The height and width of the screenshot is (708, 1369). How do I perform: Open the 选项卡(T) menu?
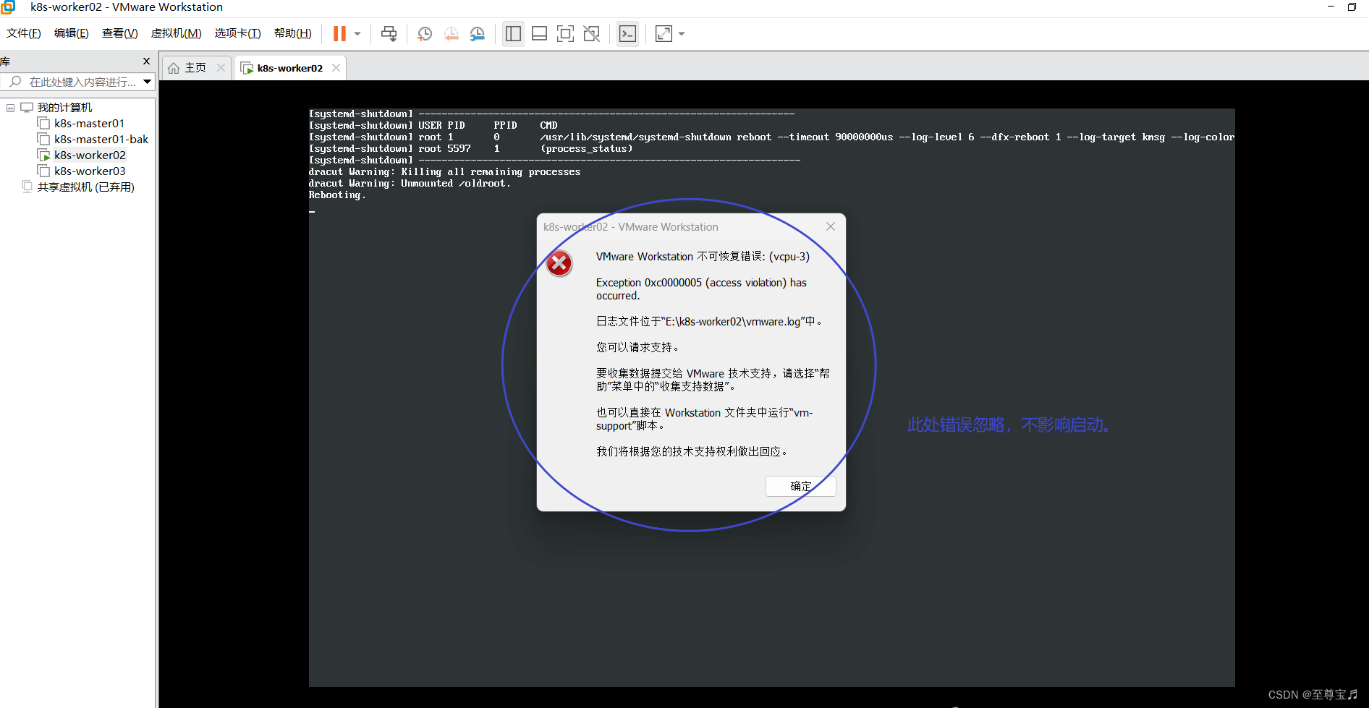coord(237,33)
